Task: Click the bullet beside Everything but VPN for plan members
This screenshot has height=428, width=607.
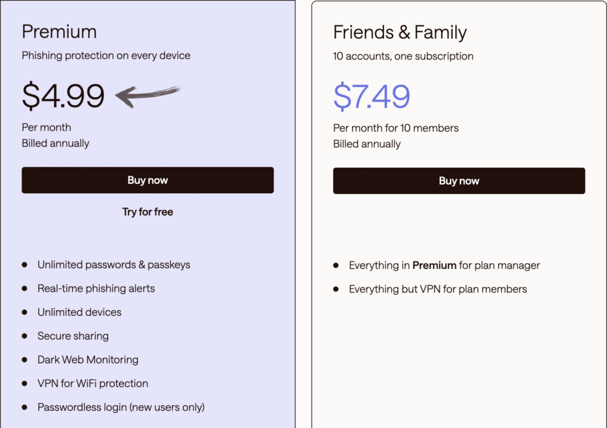Action: (x=336, y=289)
